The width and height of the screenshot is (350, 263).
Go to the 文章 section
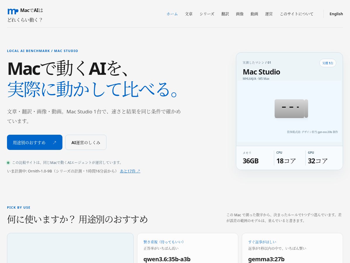click(189, 14)
